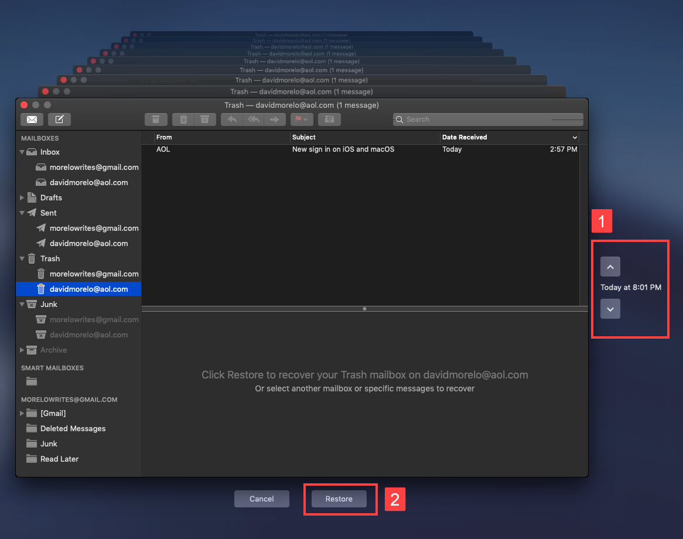Select the Inbox tray icon in Mailboxes
683x539 pixels.
(32, 152)
